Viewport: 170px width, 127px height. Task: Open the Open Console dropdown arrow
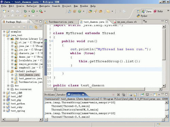coord(159,95)
